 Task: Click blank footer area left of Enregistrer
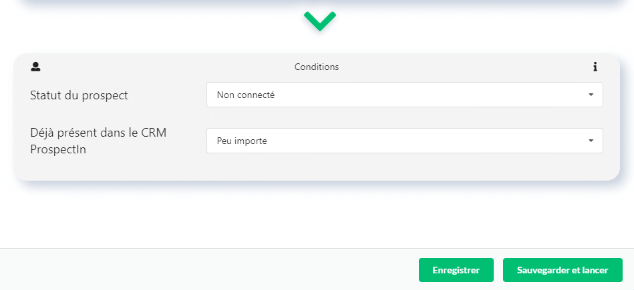(202, 269)
